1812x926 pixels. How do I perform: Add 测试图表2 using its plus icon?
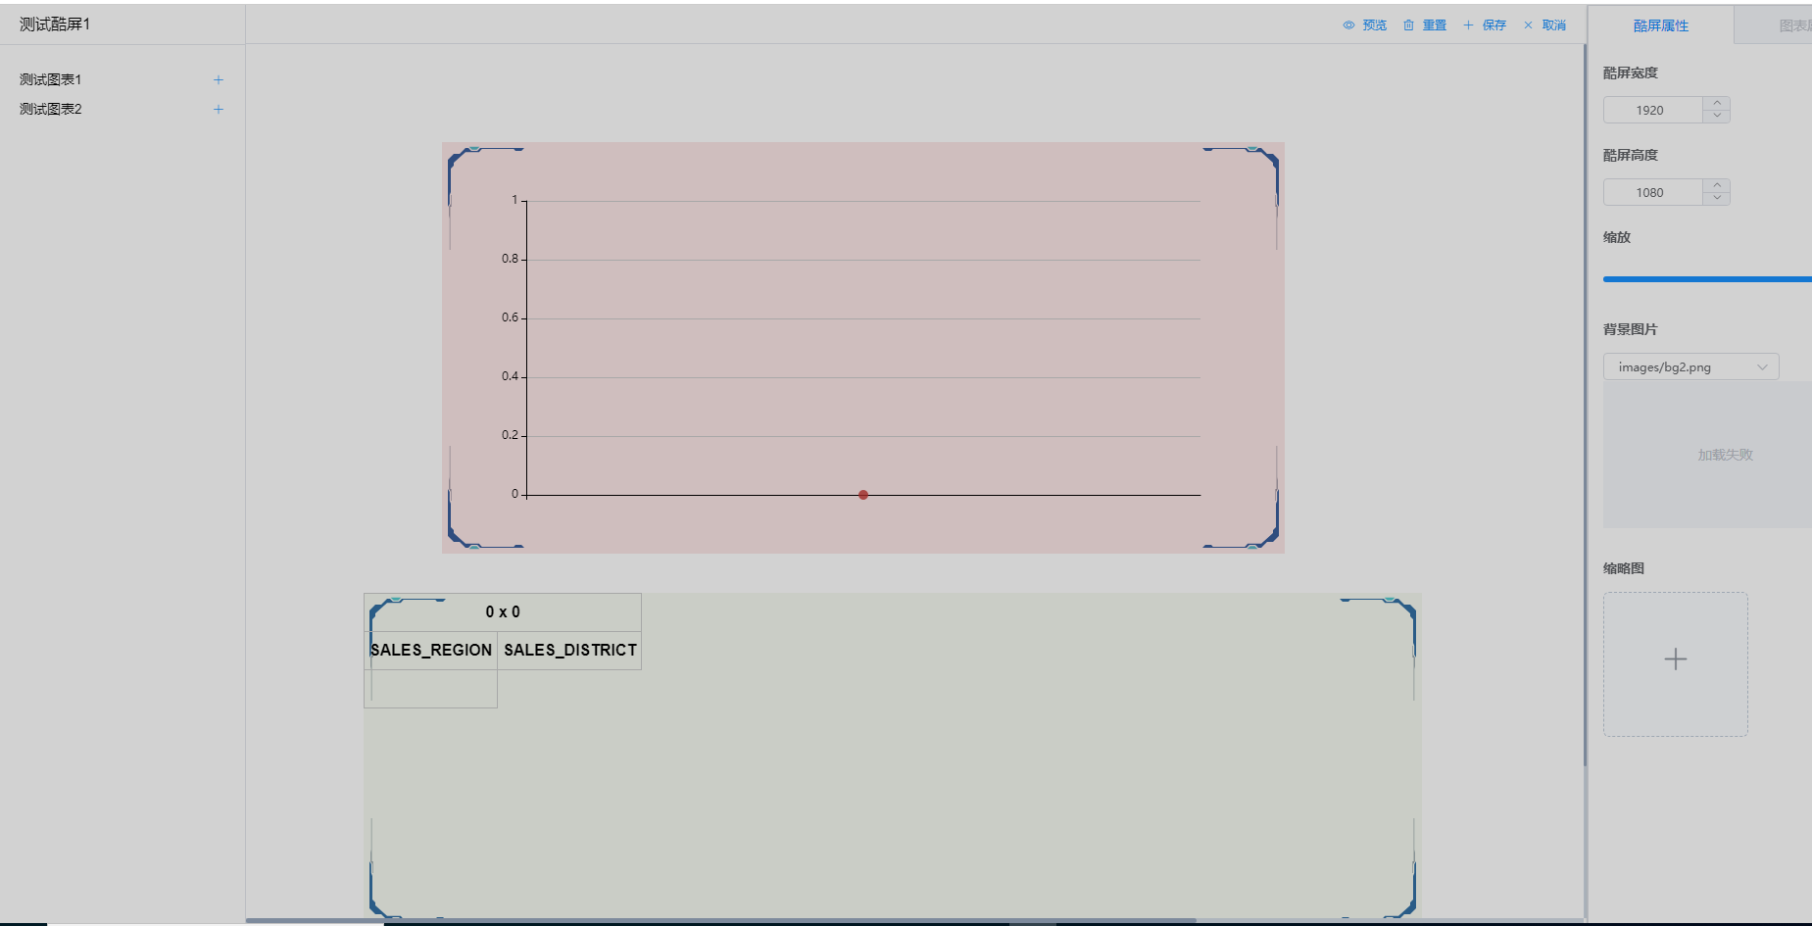tap(219, 110)
